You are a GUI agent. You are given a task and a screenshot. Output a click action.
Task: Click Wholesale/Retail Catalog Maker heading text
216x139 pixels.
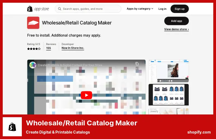point(77,23)
